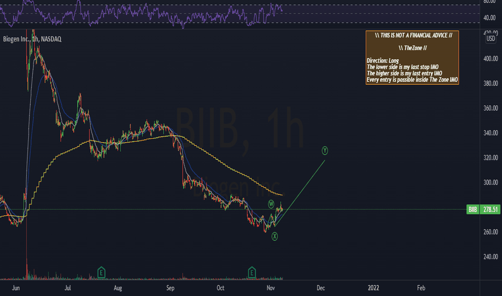This screenshot has width=502, height=296.
Task: Select the green projected trend line to Y
Action: (x=301, y=192)
